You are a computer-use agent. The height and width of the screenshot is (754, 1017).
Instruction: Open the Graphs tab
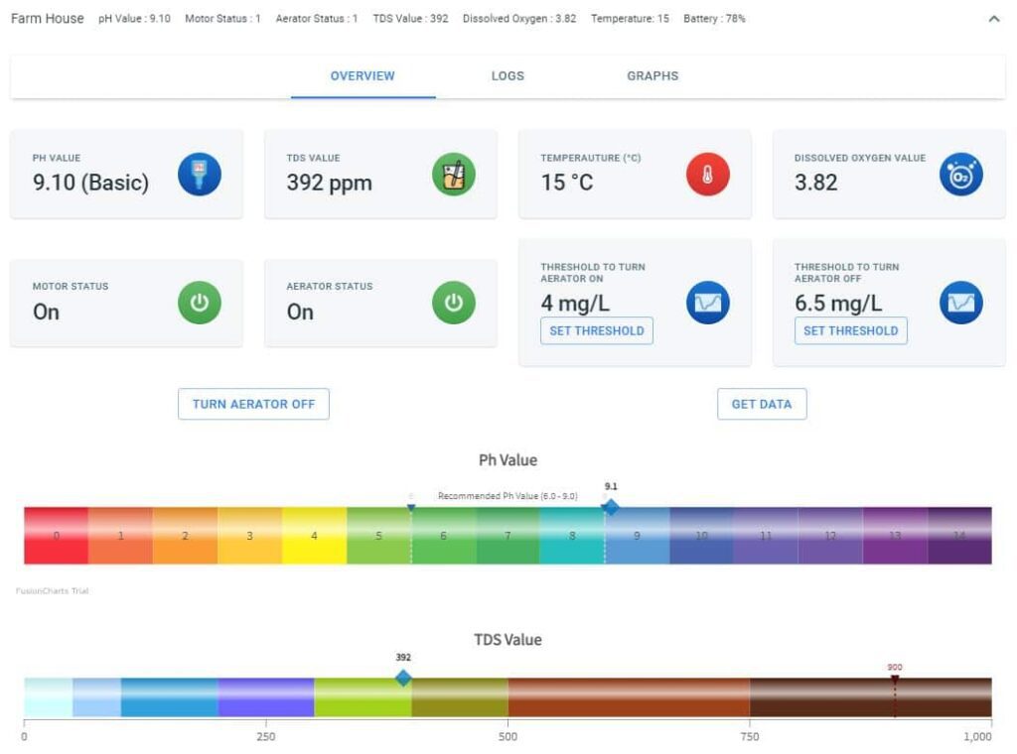pos(653,75)
